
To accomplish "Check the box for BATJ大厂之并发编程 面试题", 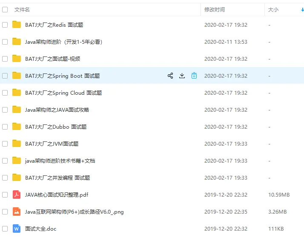I will pos(5,178).
